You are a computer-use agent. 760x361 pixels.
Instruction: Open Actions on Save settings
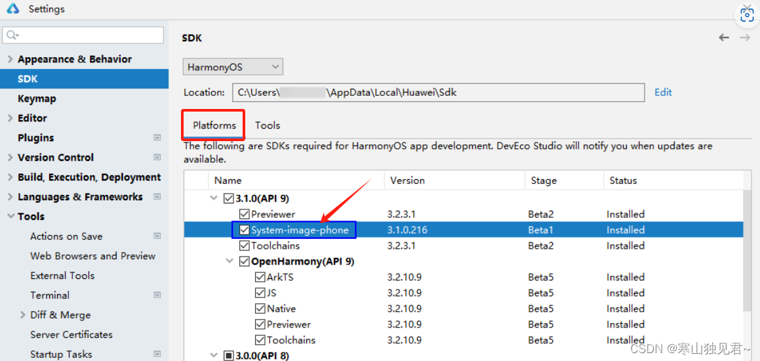[66, 236]
